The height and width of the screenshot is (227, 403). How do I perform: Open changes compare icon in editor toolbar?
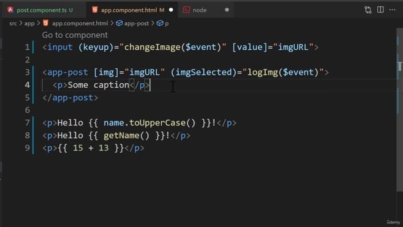(x=368, y=10)
